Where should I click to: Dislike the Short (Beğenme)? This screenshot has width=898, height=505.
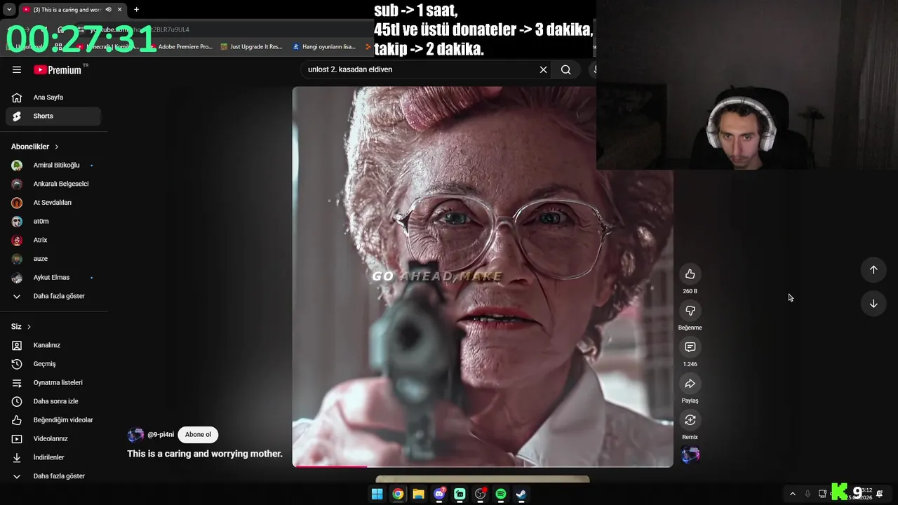click(690, 311)
